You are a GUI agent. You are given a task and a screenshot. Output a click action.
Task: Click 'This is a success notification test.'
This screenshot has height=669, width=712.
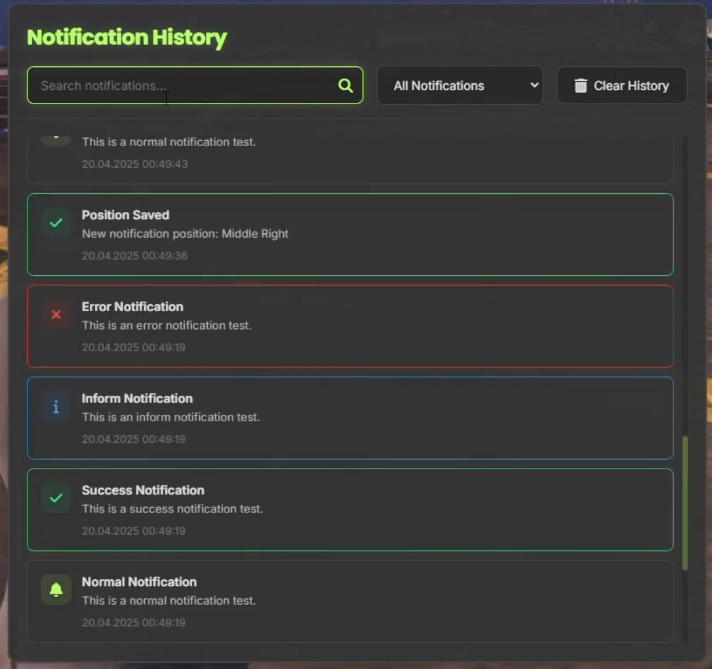(172, 508)
